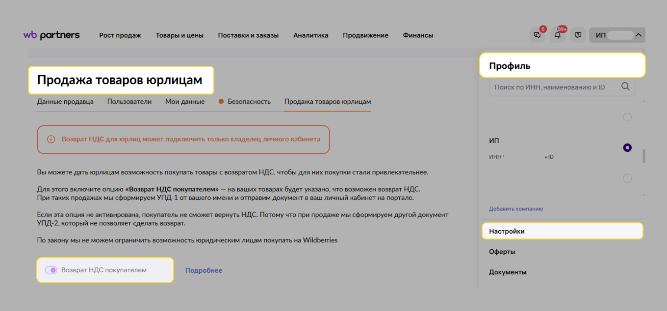Click the warning info icon in НДС notice
Image resolution: width=667 pixels, height=311 pixels.
(x=51, y=140)
